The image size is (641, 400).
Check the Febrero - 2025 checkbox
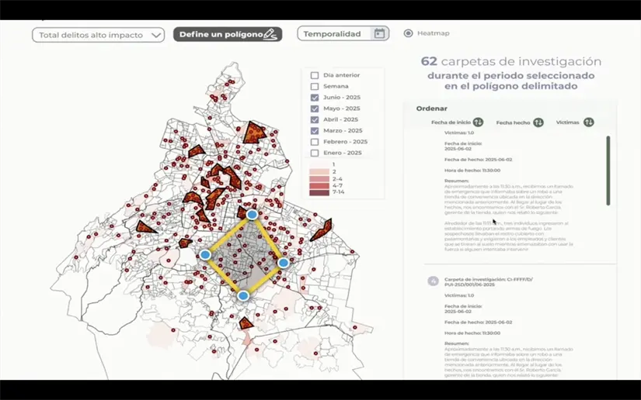pos(315,142)
